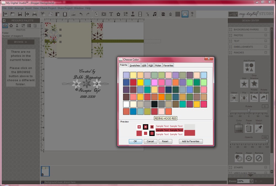276x186 pixels.
Task: Toggle the grid display icon in toolbar
Action: point(177,14)
